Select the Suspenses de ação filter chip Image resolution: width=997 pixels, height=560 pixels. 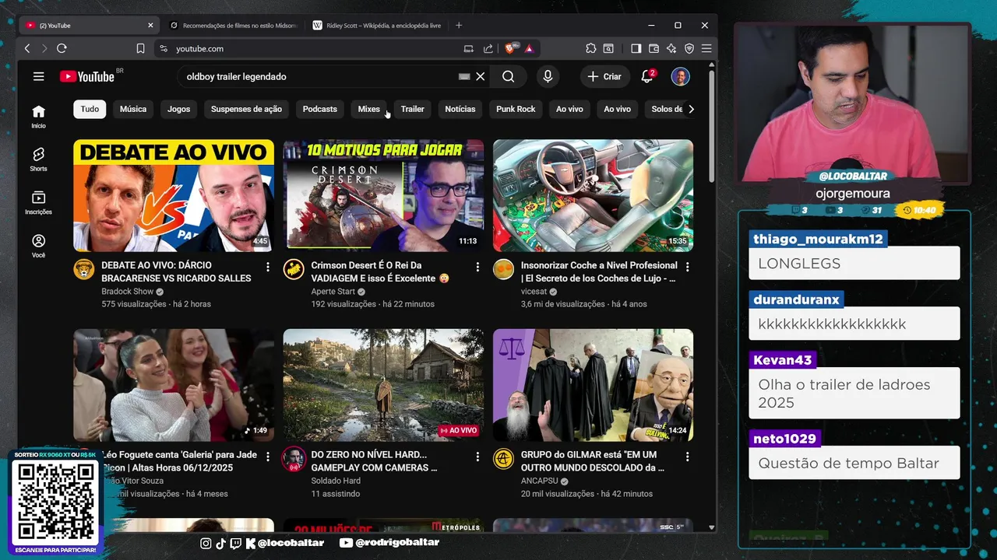(x=246, y=109)
